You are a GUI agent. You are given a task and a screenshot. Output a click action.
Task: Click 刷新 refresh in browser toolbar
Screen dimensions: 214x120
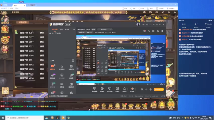(133, 9)
